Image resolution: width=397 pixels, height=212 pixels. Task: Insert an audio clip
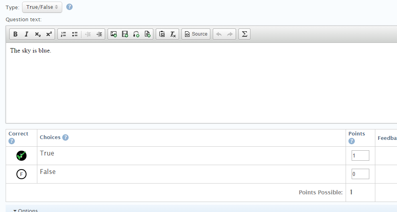click(136, 34)
